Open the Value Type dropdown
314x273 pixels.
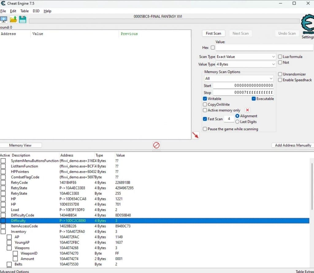[x=246, y=64]
